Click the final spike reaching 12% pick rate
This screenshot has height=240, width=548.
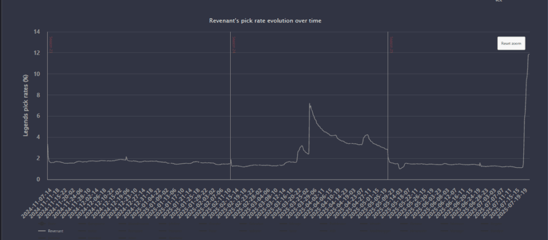coord(529,54)
